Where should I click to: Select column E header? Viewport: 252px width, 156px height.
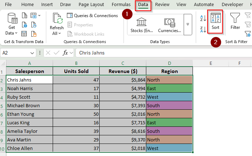(x=211, y=63)
